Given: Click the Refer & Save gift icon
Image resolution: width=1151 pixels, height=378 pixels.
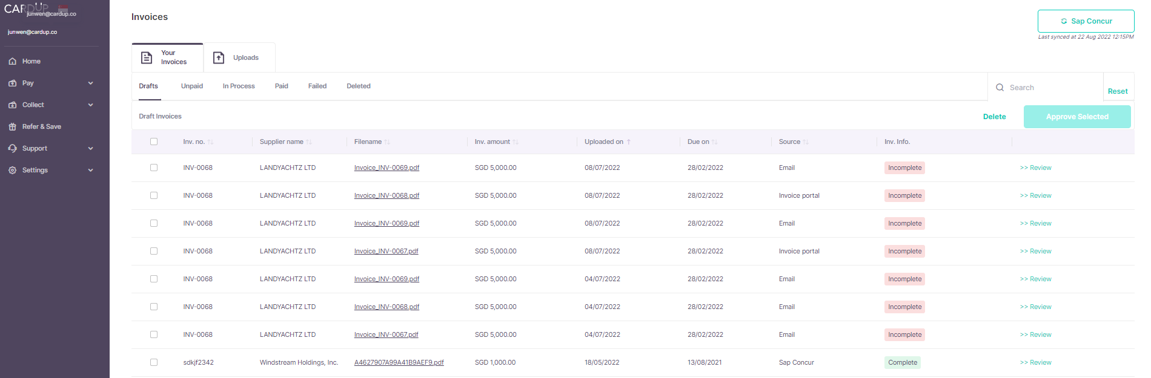Looking at the screenshot, I should [x=12, y=126].
